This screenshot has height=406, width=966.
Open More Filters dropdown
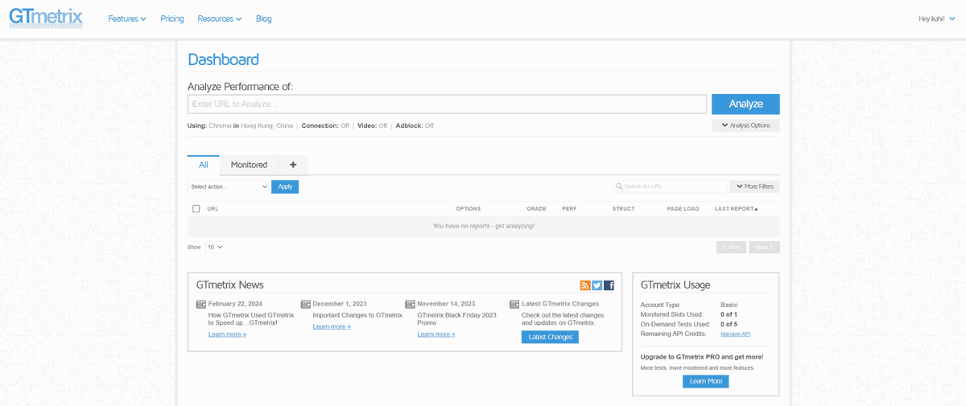coord(754,187)
